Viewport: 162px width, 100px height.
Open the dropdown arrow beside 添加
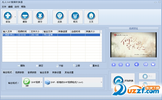15,17
